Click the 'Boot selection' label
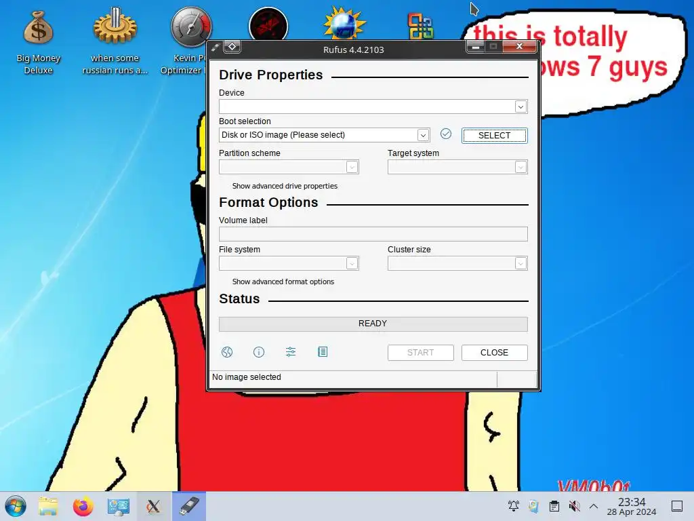 245,121
